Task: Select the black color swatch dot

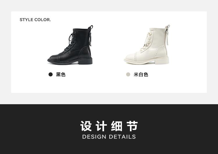Action: pos(51,74)
